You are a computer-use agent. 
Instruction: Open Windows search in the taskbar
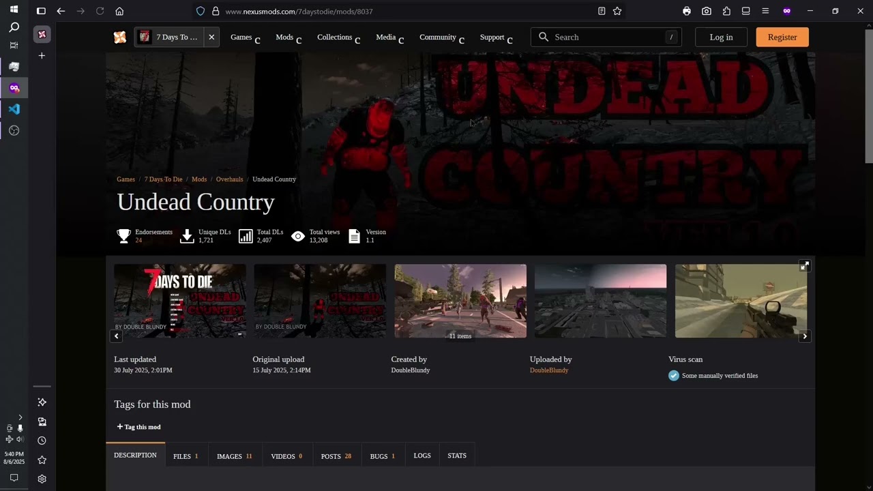tap(14, 27)
